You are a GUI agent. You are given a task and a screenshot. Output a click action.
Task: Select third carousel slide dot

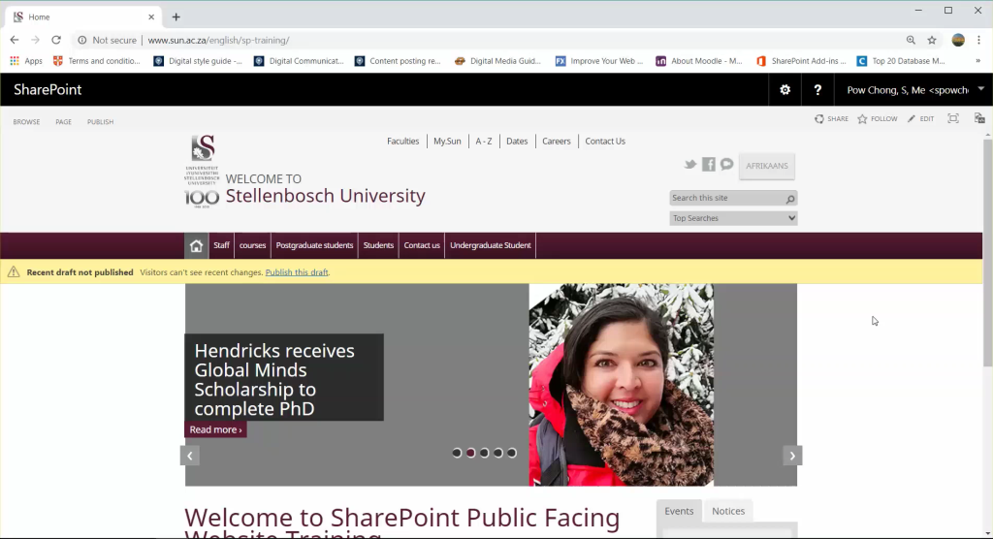click(485, 453)
